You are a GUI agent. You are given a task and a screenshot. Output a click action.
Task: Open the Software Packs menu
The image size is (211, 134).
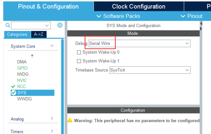click(118, 16)
